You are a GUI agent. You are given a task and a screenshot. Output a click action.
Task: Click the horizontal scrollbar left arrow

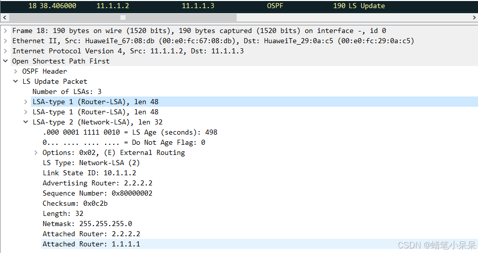point(5,18)
